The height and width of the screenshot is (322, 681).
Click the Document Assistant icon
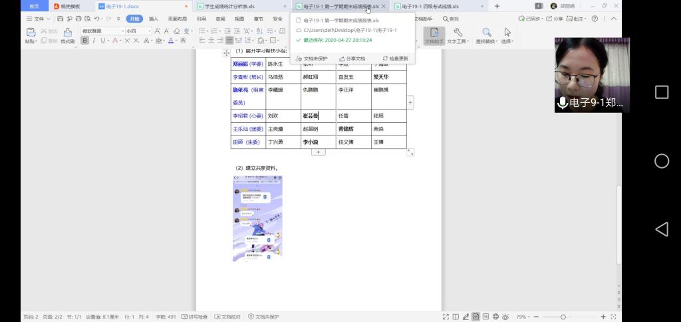(434, 33)
